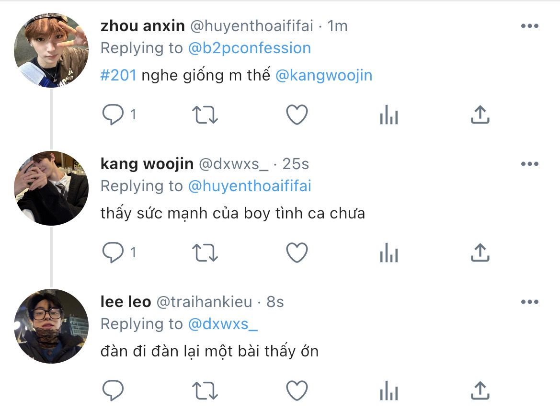View analytics for zhou anxin's tweet

(x=389, y=114)
